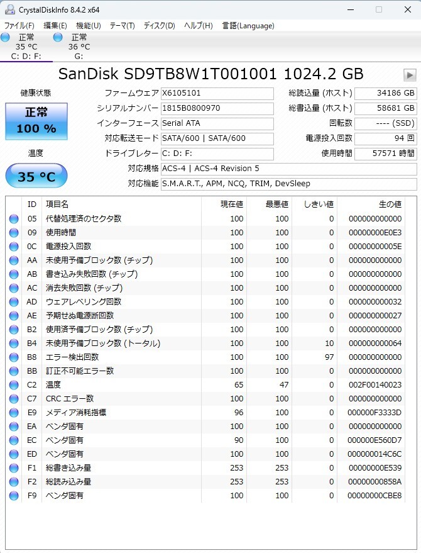Click the 最悪値 column header

(269, 204)
